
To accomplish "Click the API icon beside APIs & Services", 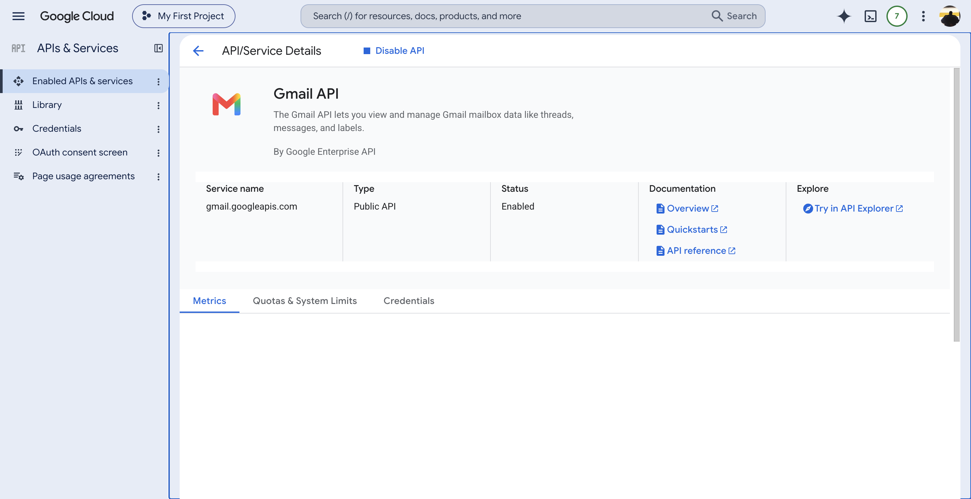I will [18, 48].
